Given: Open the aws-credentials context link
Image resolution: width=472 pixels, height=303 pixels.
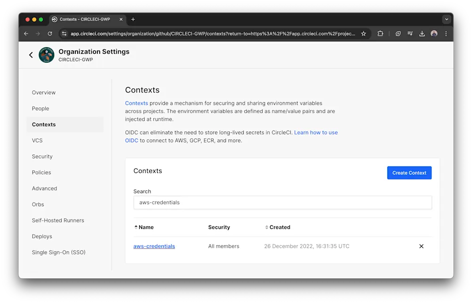Looking at the screenshot, I should tap(154, 246).
